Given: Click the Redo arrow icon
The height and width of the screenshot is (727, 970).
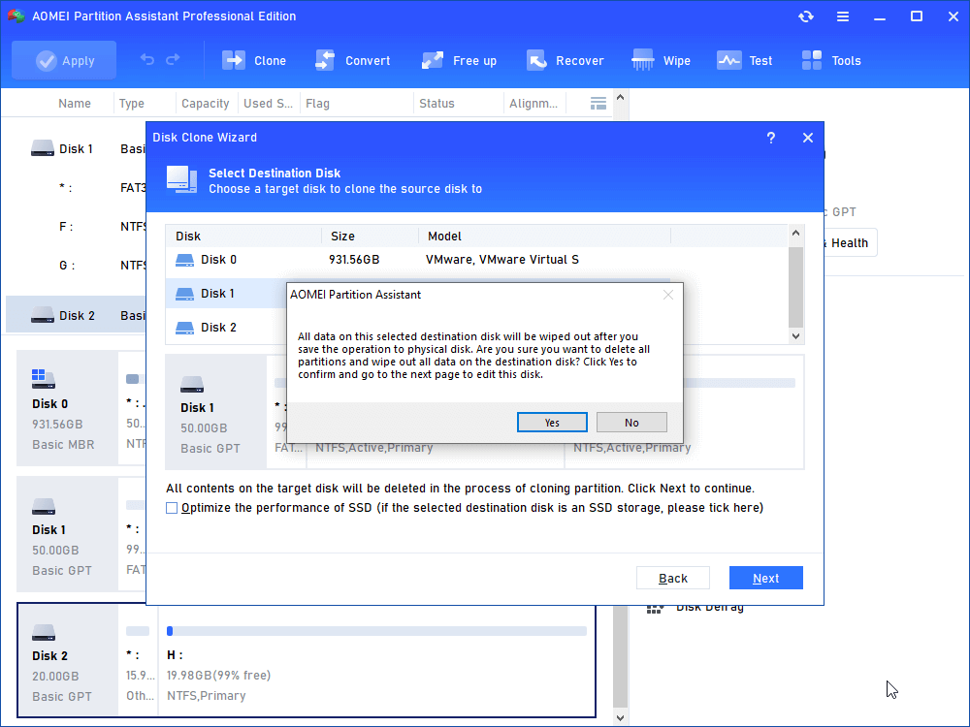Looking at the screenshot, I should pos(173,59).
